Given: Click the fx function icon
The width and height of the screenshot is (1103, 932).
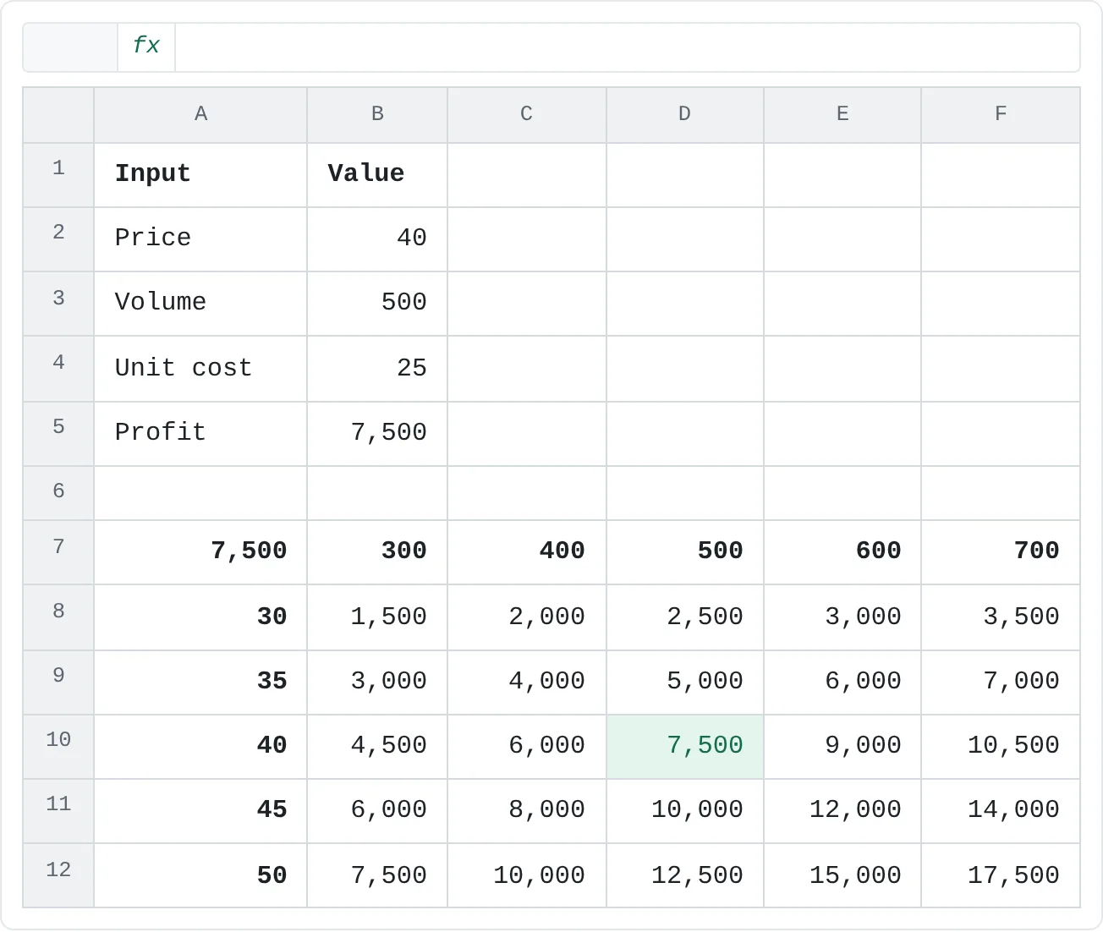Looking at the screenshot, I should click(x=146, y=46).
